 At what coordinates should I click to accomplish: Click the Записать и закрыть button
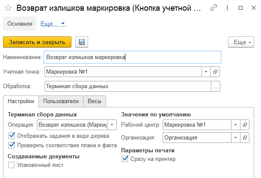pos(37,42)
